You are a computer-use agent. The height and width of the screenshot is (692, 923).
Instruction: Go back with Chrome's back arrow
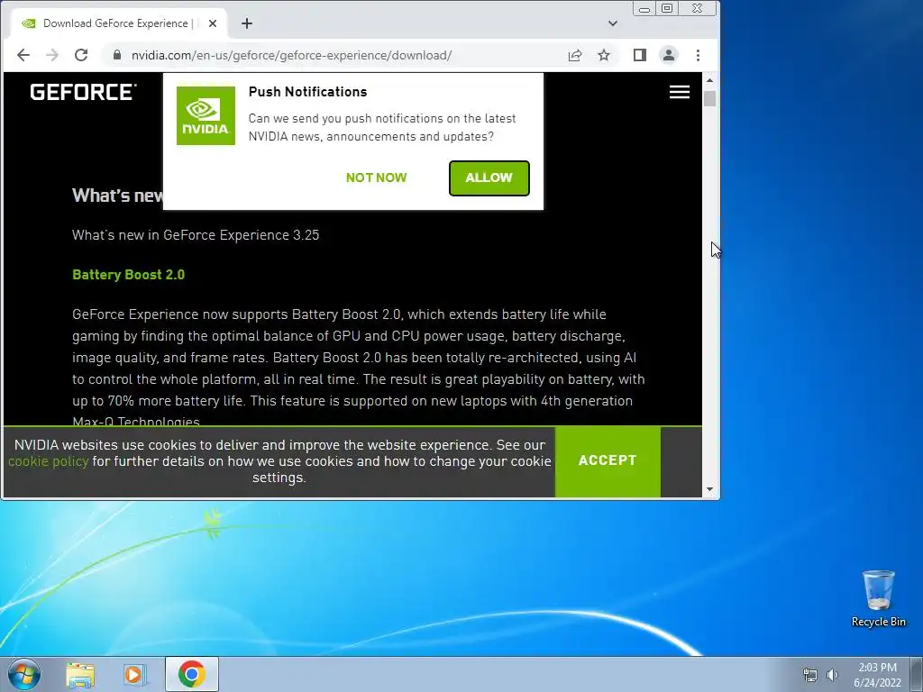(23, 55)
